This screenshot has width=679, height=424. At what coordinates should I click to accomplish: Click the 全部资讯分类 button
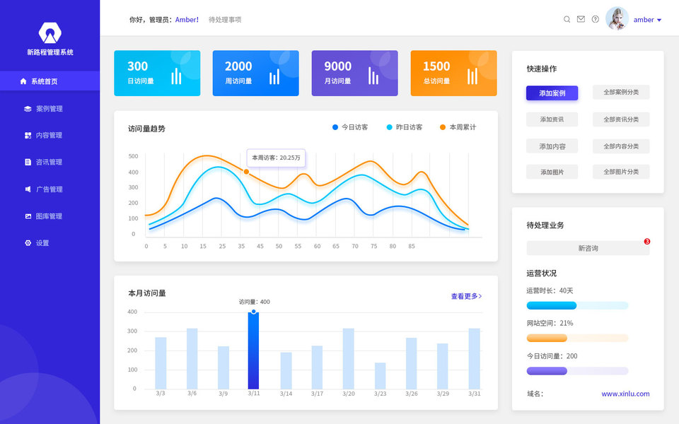(x=621, y=119)
